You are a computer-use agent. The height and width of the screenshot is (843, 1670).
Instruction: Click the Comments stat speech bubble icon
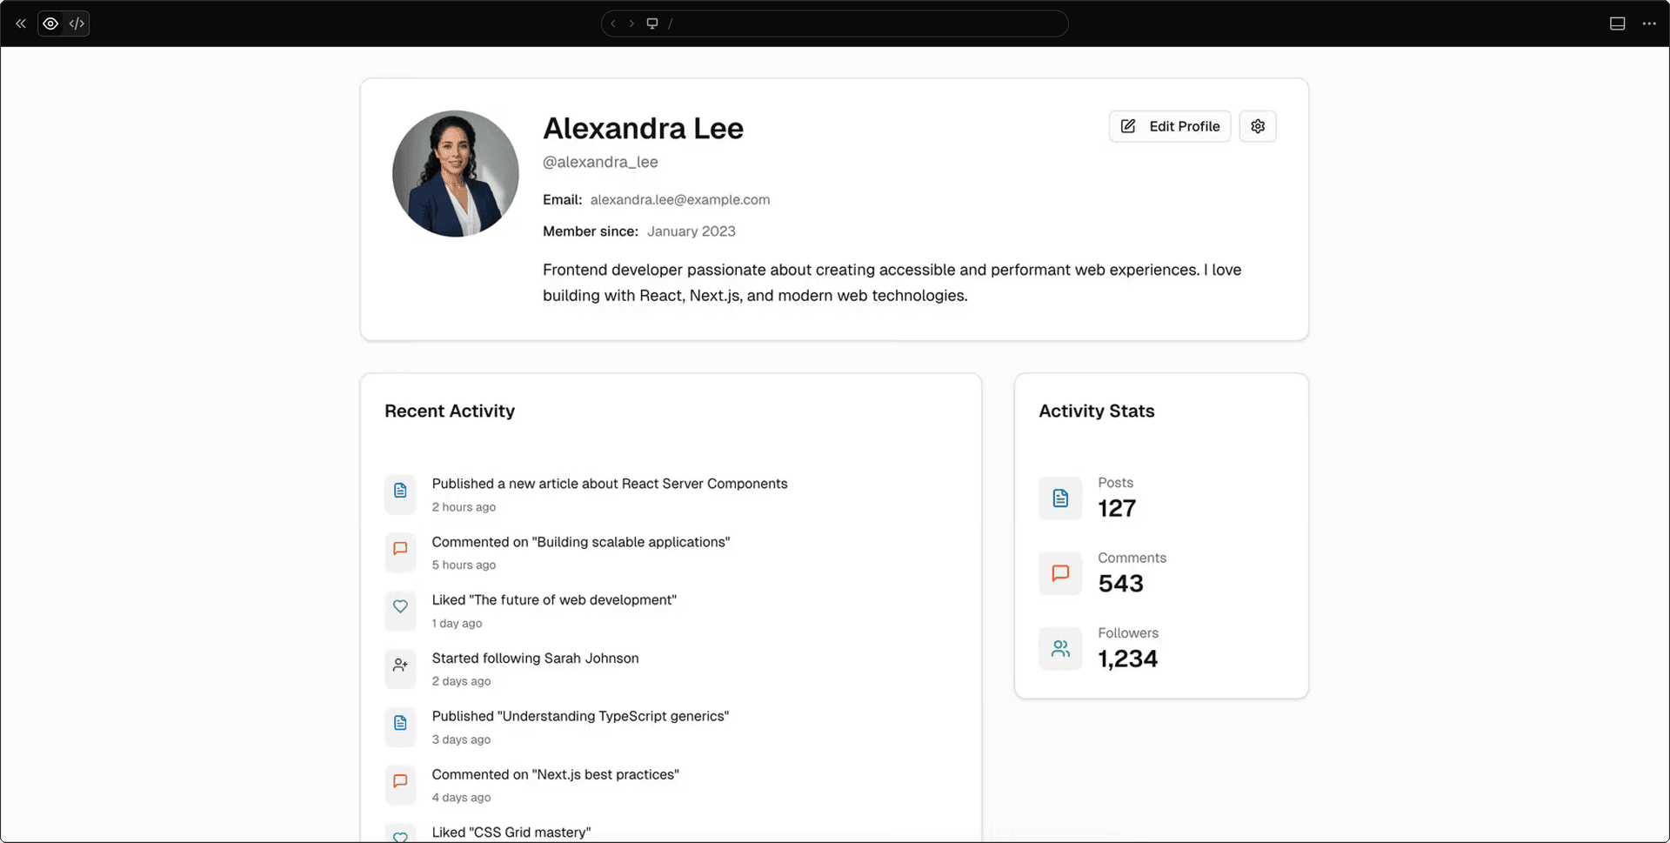point(1060,573)
